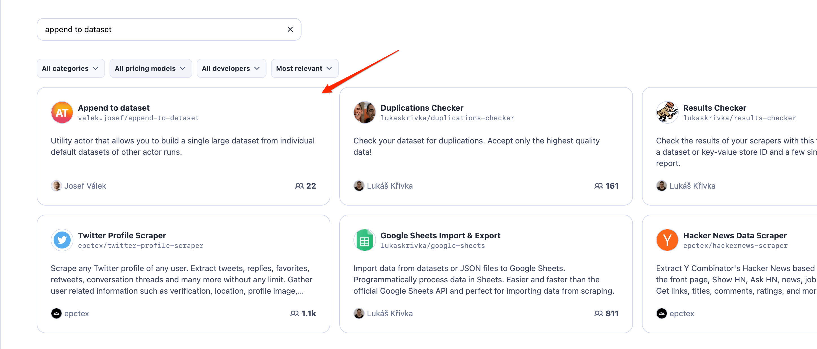The image size is (817, 349).
Task: Open the All categories dropdown
Action: tap(70, 68)
